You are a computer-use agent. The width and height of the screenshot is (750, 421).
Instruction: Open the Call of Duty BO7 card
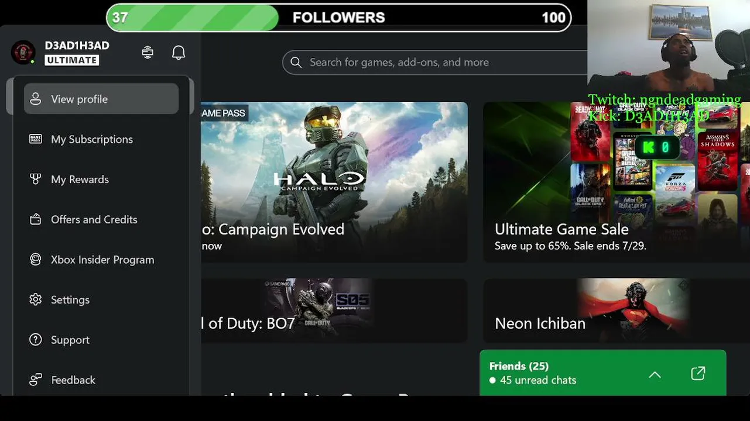[x=334, y=310]
